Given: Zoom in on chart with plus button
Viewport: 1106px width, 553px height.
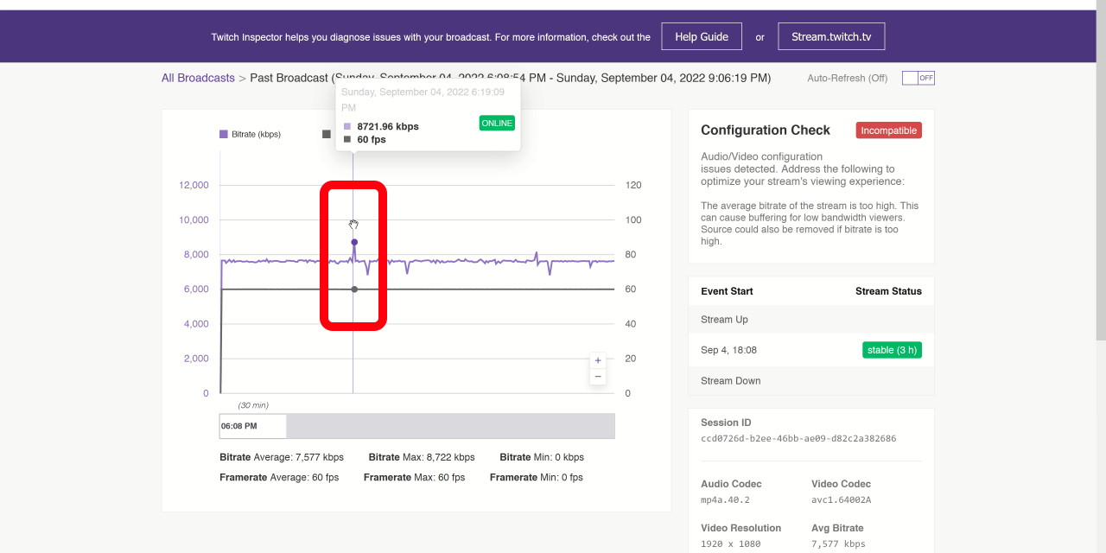Looking at the screenshot, I should click(x=597, y=360).
